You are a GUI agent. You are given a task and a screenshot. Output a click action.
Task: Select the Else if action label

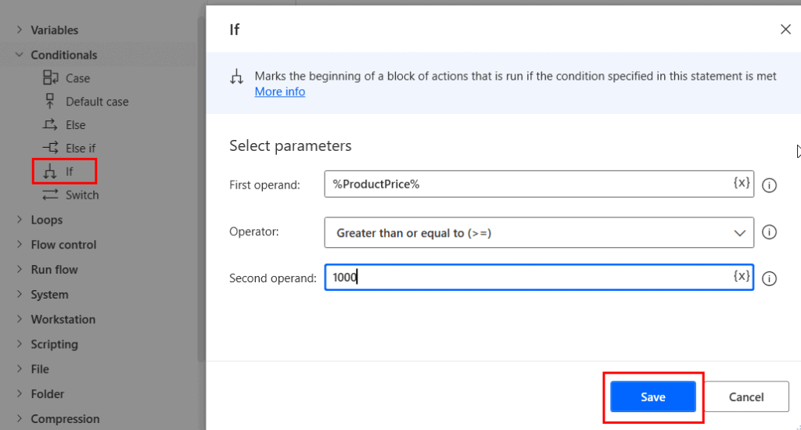(81, 148)
